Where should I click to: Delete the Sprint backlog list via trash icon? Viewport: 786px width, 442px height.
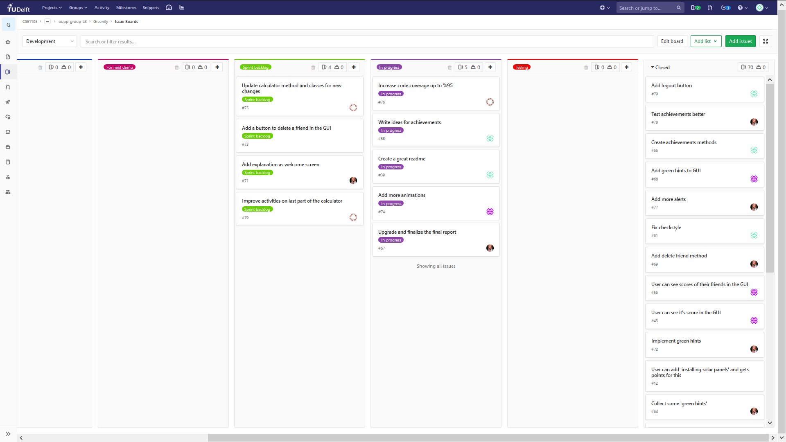point(313,68)
